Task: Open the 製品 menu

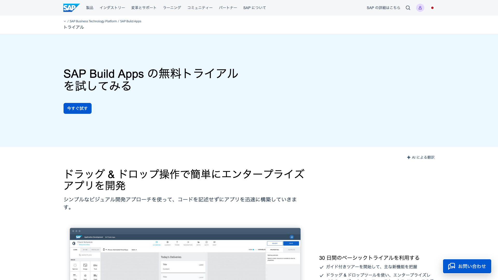Action: point(90,8)
